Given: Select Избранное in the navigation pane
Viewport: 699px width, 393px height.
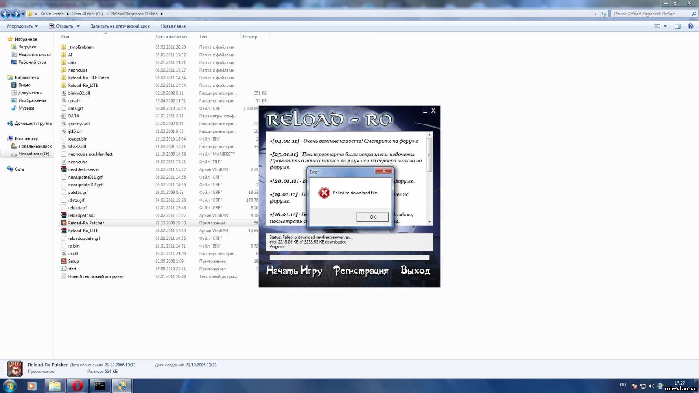Looking at the screenshot, I should tap(26, 39).
